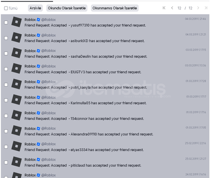Click Roblox avatar on Karimulla05 message

click(16, 100)
